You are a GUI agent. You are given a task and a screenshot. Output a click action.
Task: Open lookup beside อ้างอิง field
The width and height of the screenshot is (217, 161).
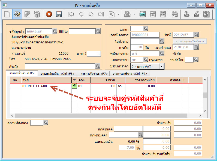[x=98, y=66]
